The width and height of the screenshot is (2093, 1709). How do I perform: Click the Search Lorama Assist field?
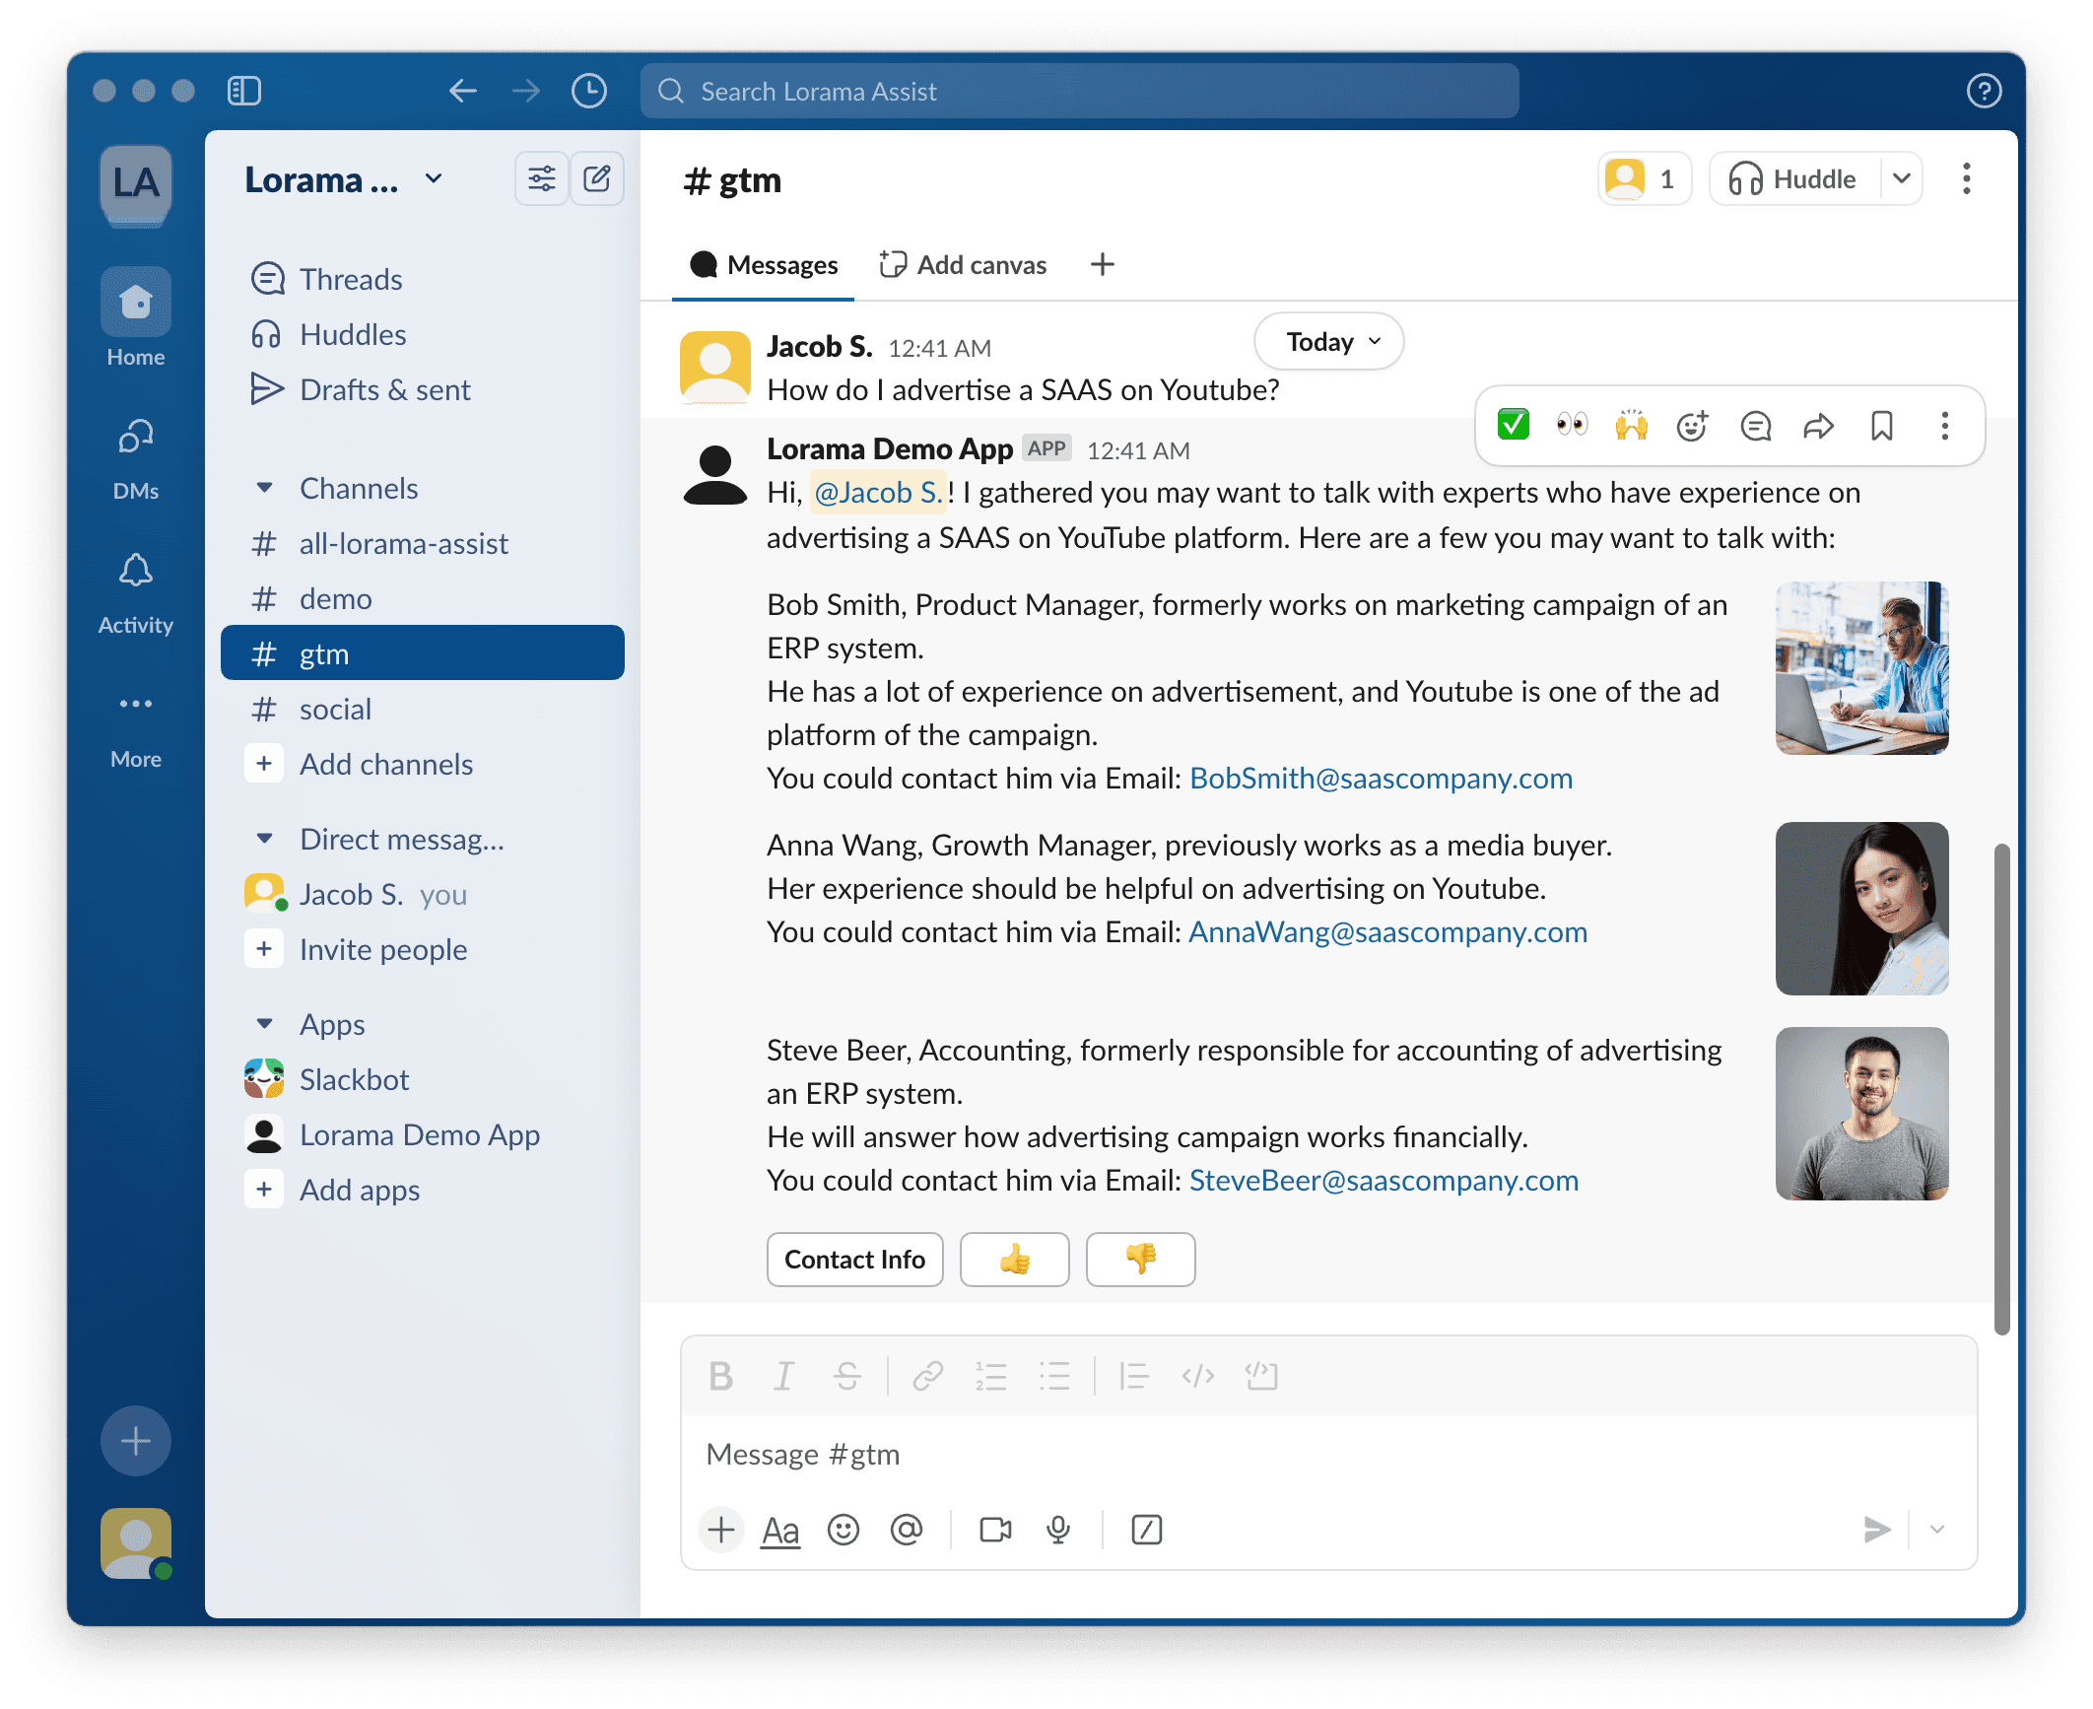click(1079, 92)
